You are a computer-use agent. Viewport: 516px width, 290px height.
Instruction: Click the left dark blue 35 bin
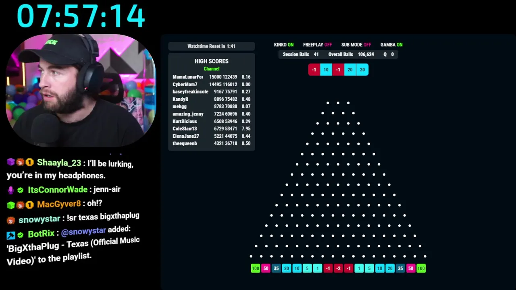click(x=276, y=268)
